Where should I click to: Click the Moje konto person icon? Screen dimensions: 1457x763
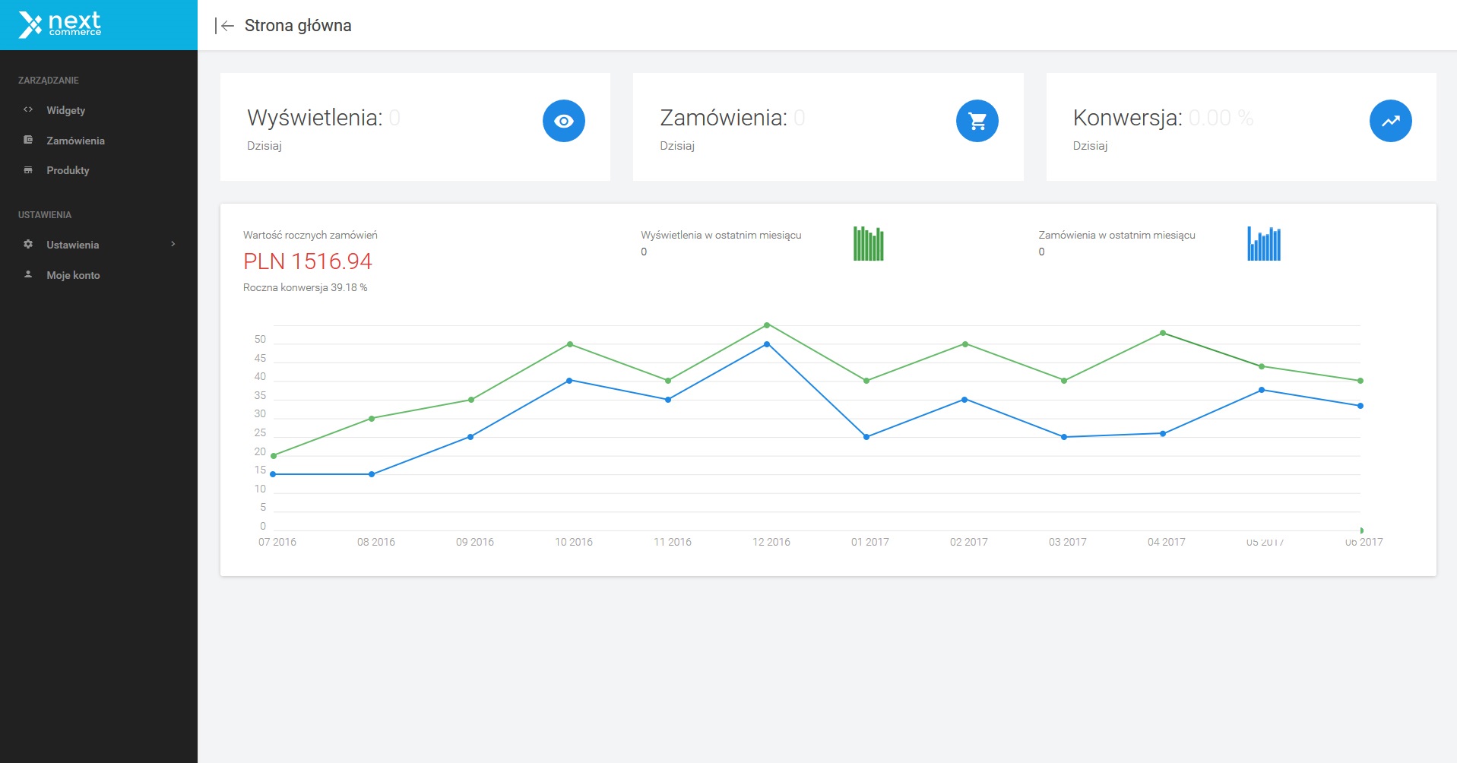click(28, 274)
